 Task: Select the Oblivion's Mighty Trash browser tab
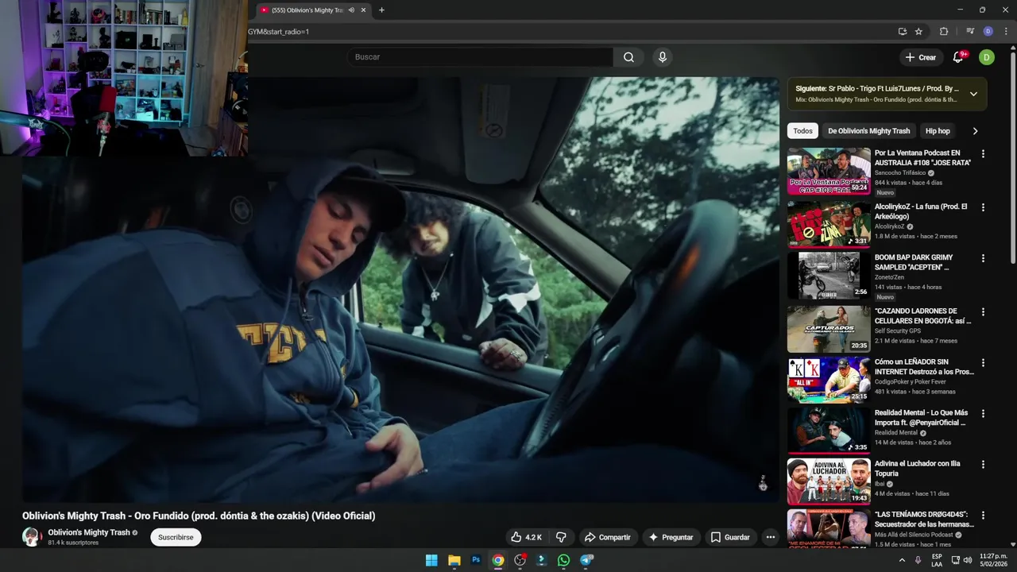tap(306, 10)
